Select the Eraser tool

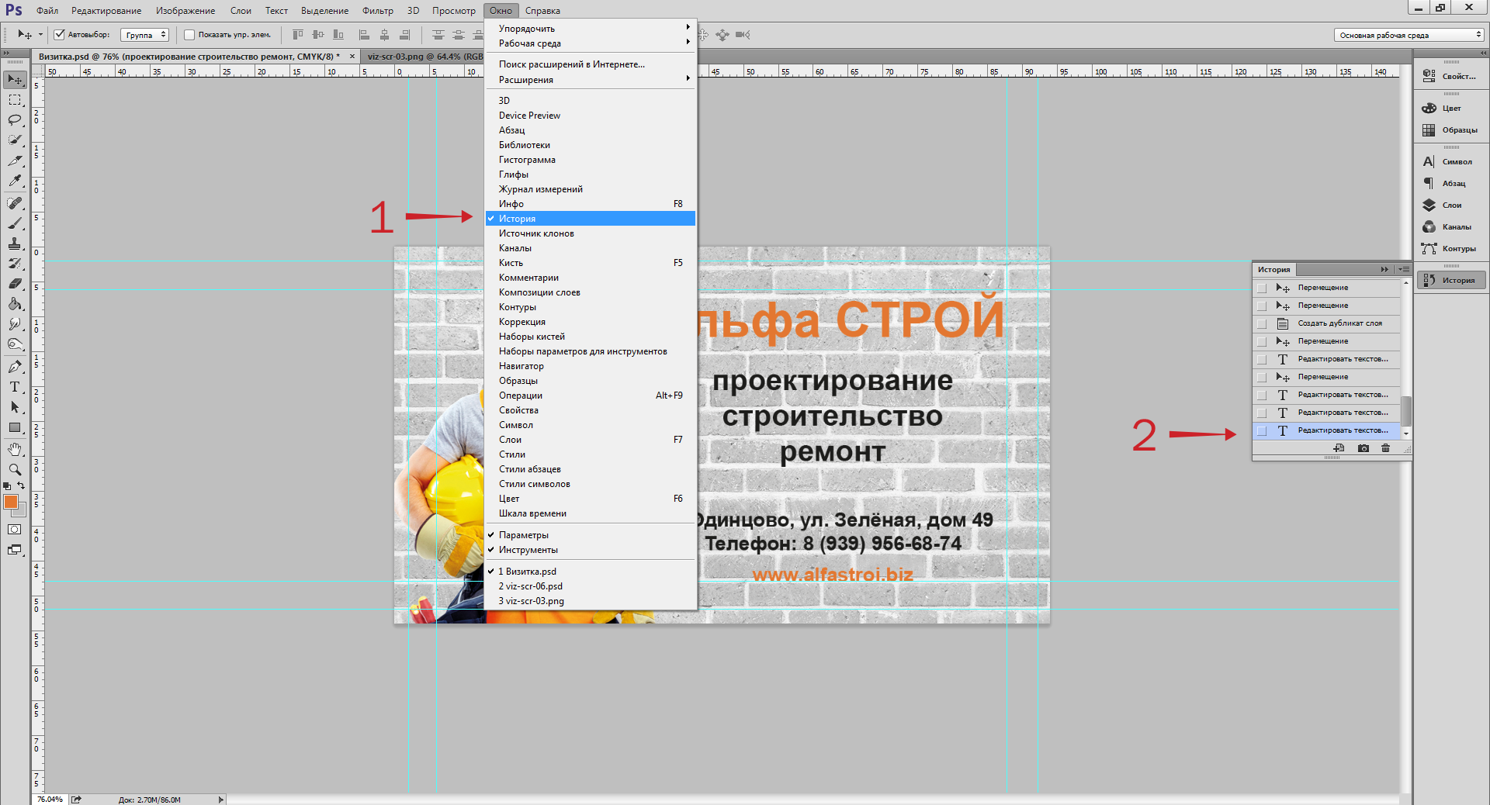[15, 284]
